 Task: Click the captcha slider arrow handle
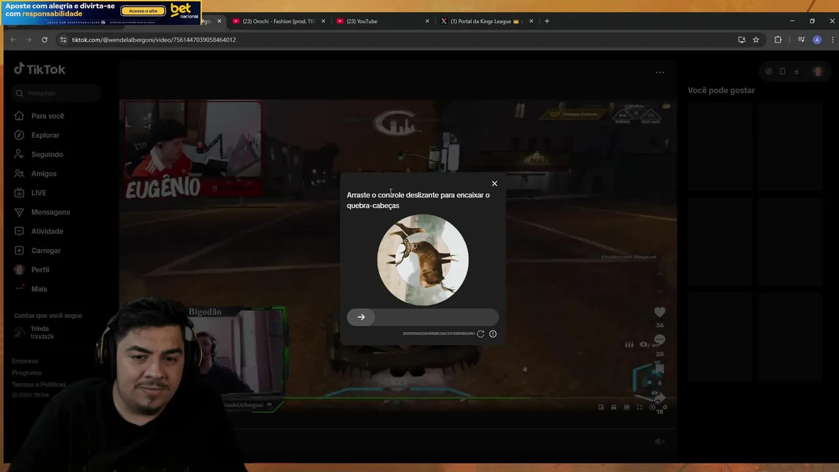(x=361, y=317)
